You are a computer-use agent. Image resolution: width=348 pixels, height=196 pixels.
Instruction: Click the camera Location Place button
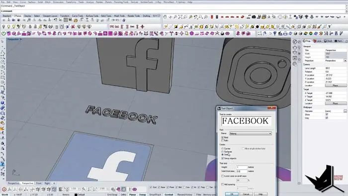336,86
